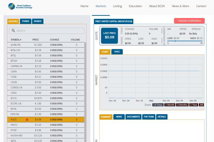Open the DETAILS tab
Screen dimensions: 214x142
point(162,117)
